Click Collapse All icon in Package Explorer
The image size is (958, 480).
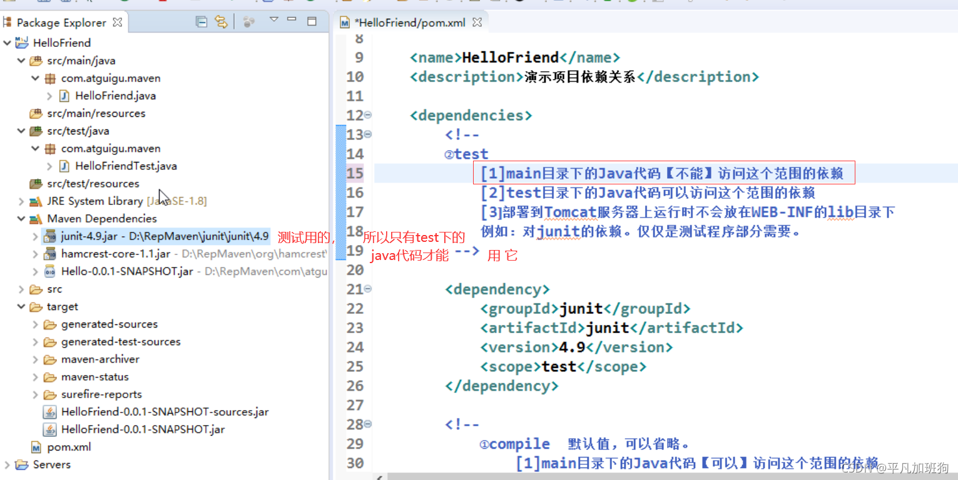click(x=201, y=22)
